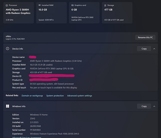
Task: Click the Processor chip icon
Action: click(7, 5)
